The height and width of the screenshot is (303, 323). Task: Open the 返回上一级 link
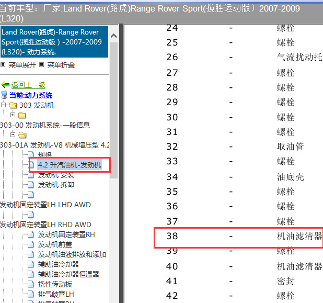pyautogui.click(x=28, y=85)
